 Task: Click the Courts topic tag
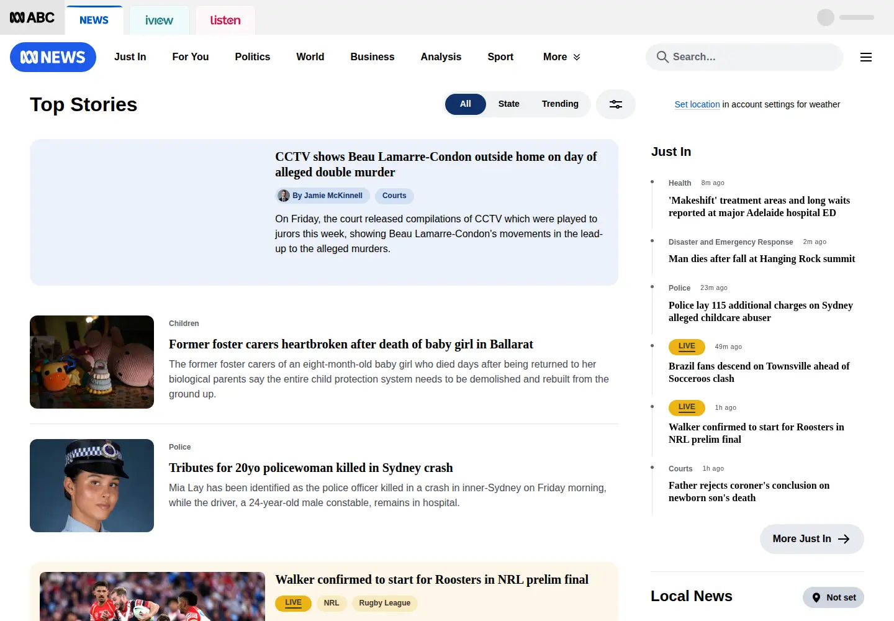coord(394,196)
